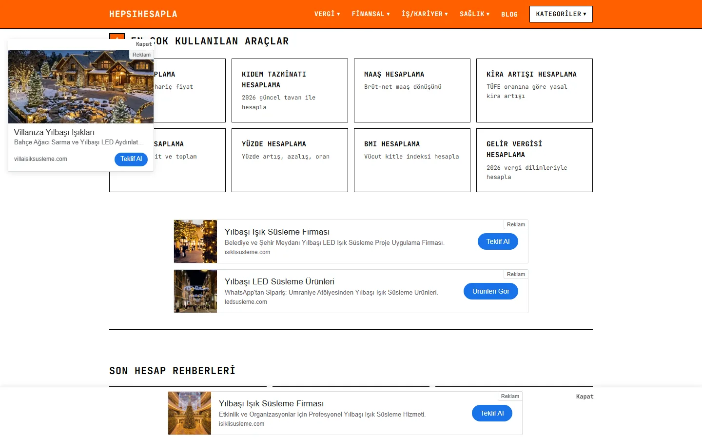The height and width of the screenshot is (439, 702).
Task: Open ledsusleme.com ad link
Action: tap(246, 302)
